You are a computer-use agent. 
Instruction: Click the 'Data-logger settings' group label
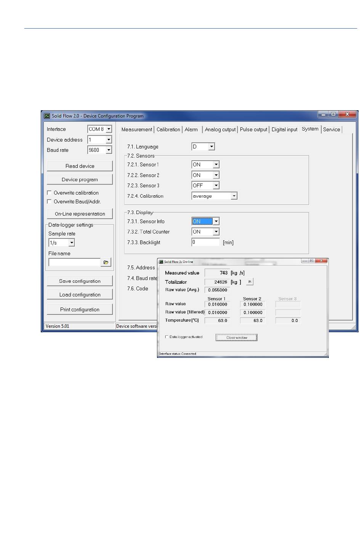pyautogui.click(x=71, y=225)
